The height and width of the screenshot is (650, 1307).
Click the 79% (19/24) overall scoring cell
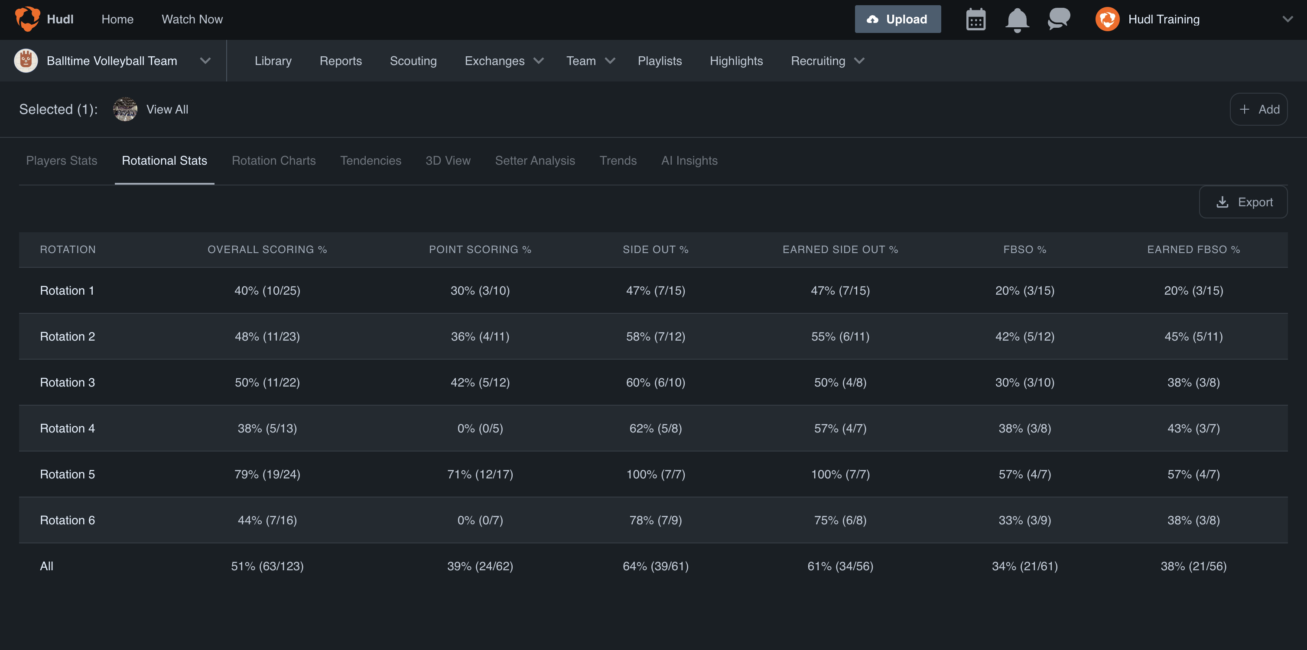point(267,474)
